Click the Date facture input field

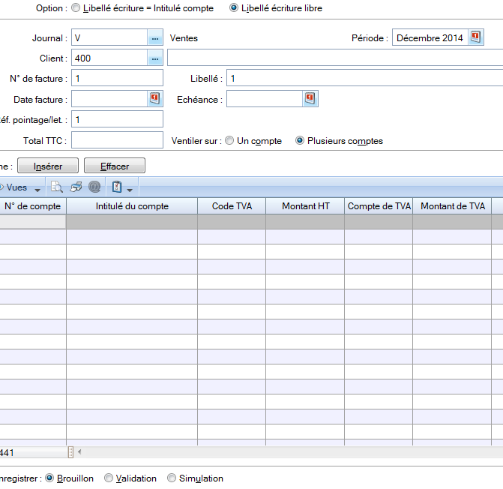coord(109,99)
